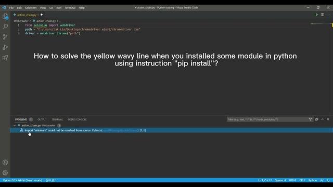Image resolution: width=333 pixels, height=187 pixels.
Task: Restore down the VS Code window
Action: pyautogui.click(x=318, y=8)
